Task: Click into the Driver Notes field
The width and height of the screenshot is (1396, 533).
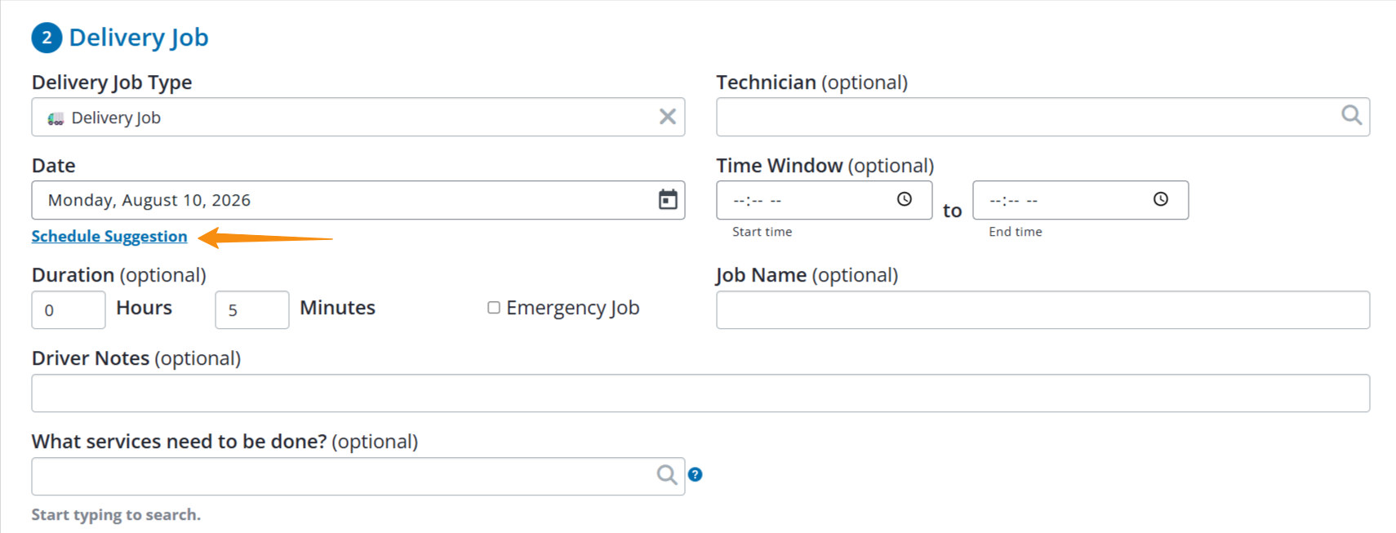Action: 700,393
